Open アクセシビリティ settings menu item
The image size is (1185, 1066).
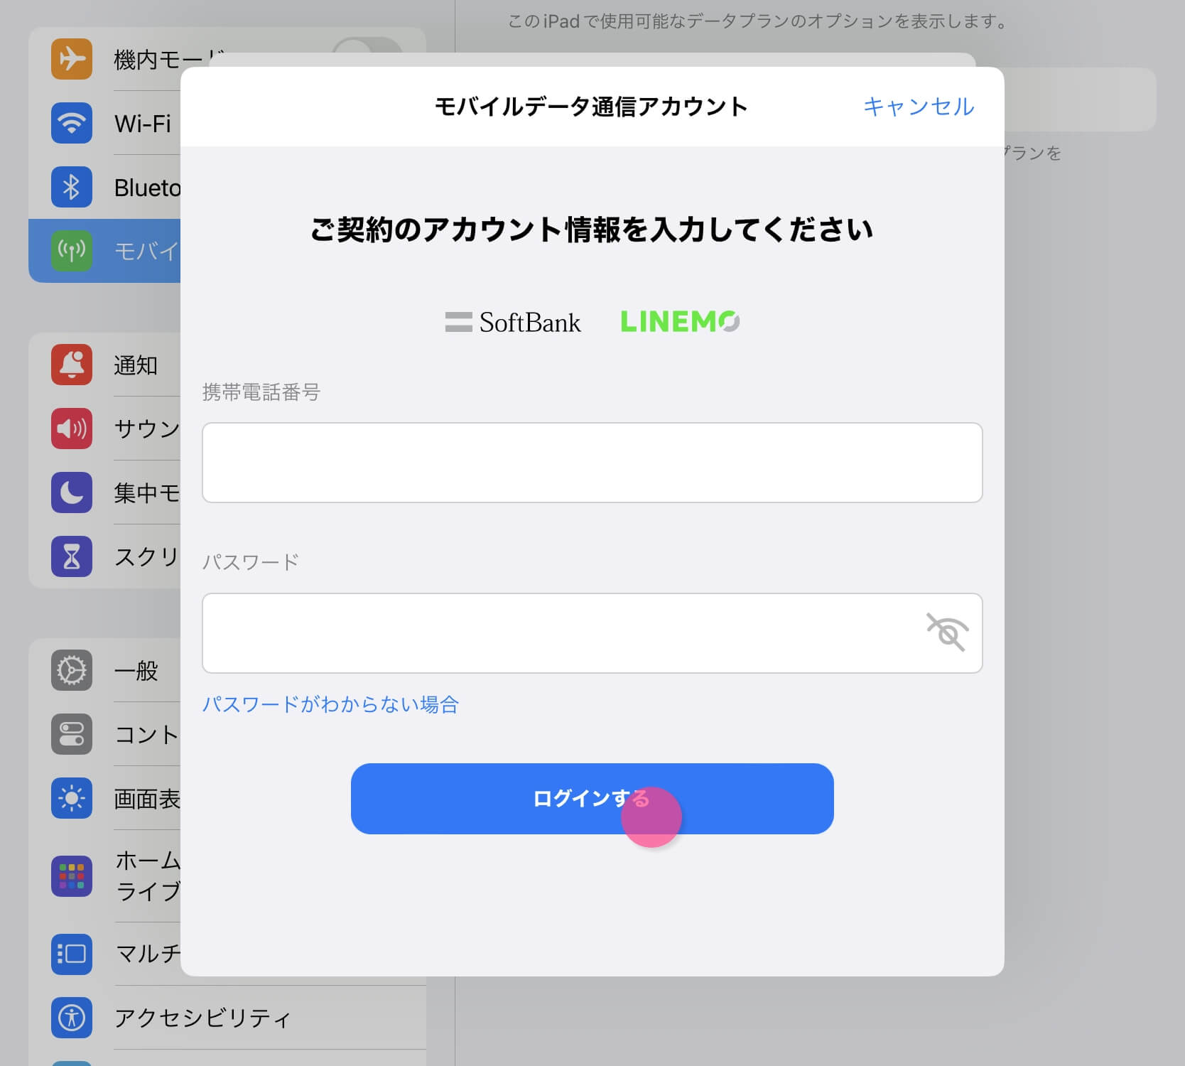pos(202,1018)
